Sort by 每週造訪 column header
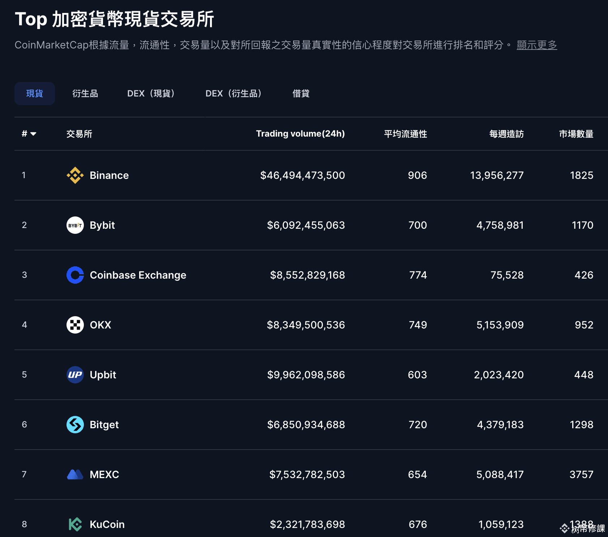 coord(506,134)
